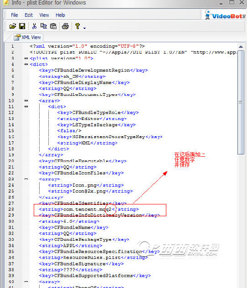Click the CFBundleSupportedPlatforms key on line 39
Viewport: 247px width, 288px height.
pos(95,276)
